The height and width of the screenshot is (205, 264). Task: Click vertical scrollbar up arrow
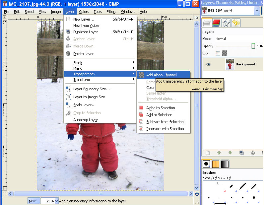[x=196, y=24]
